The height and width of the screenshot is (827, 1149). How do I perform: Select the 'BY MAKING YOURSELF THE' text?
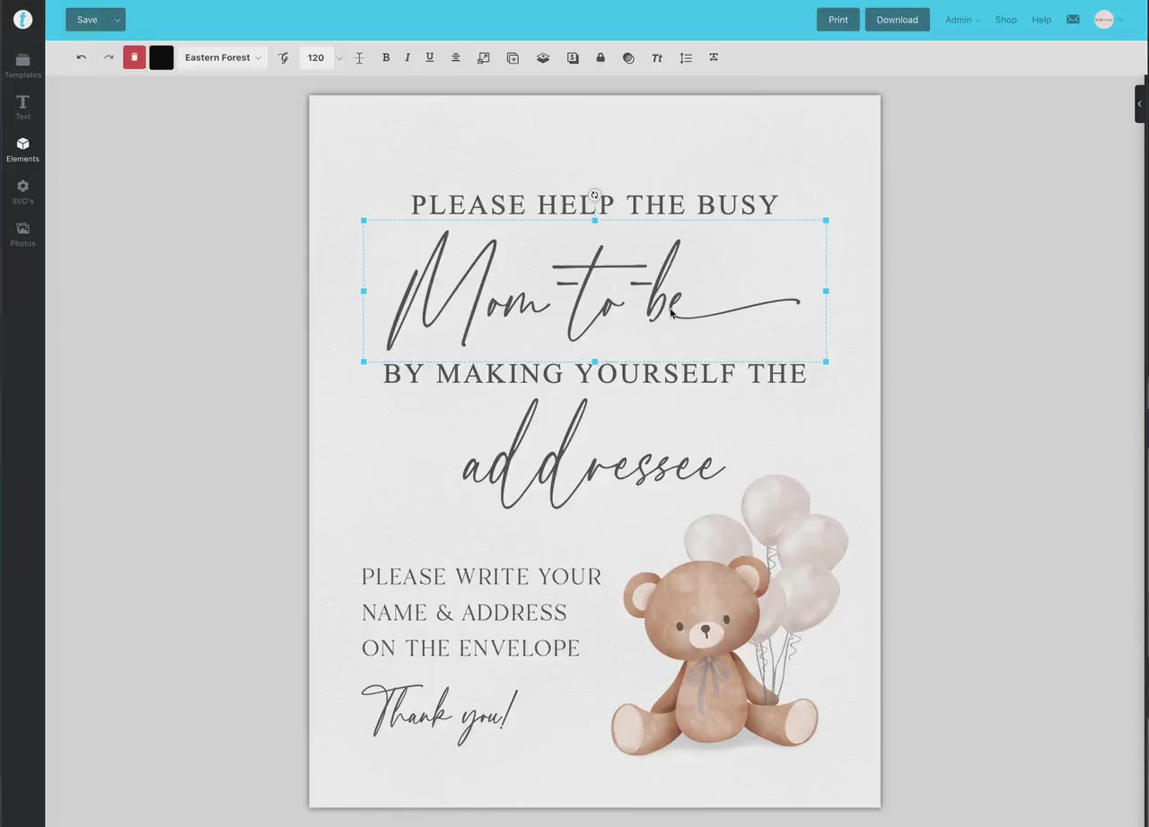pyautogui.click(x=595, y=374)
